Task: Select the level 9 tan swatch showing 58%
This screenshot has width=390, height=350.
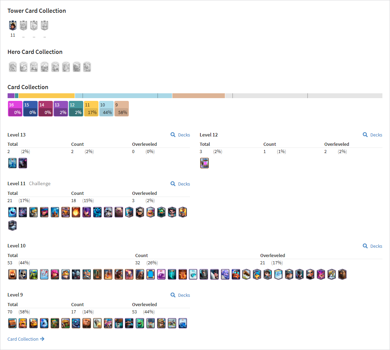Action: coord(121,109)
